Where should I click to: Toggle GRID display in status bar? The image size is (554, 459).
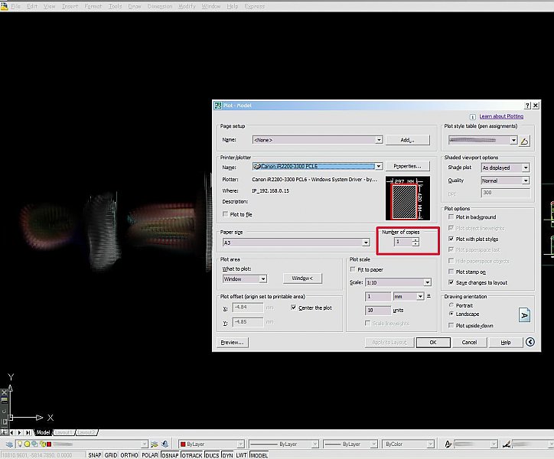click(x=112, y=455)
